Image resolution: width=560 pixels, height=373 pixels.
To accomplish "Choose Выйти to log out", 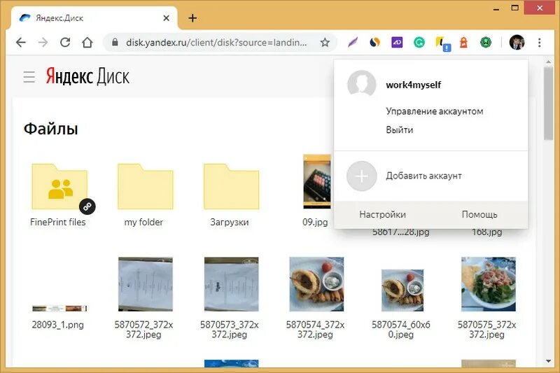I will click(399, 130).
